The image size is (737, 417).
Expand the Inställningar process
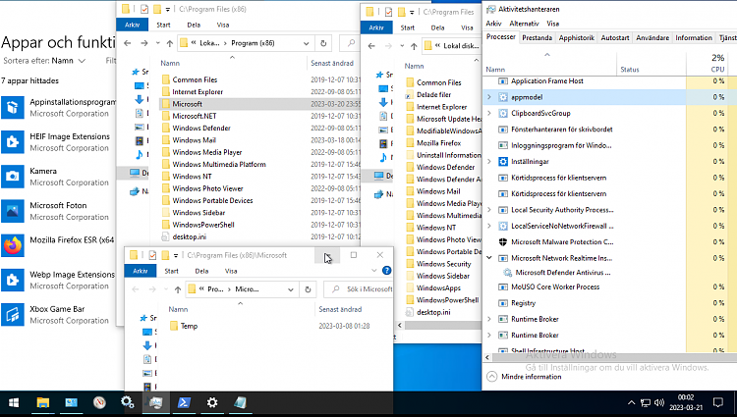point(488,161)
